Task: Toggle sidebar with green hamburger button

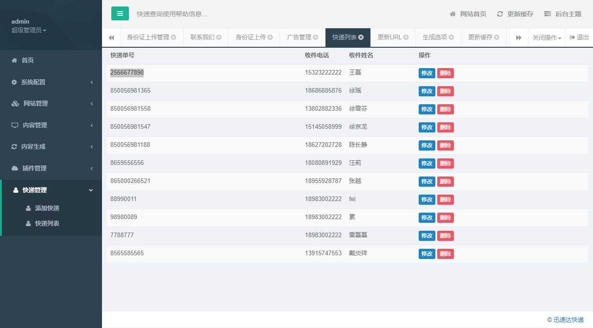Action: point(120,13)
